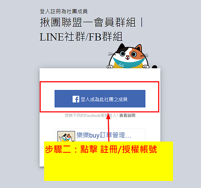Click the LINE社群/FB群組 title line

(81, 37)
